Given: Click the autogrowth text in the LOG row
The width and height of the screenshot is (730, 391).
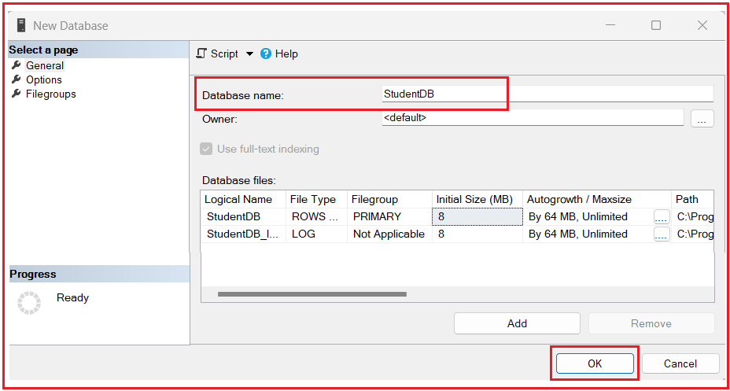Looking at the screenshot, I should (577, 234).
